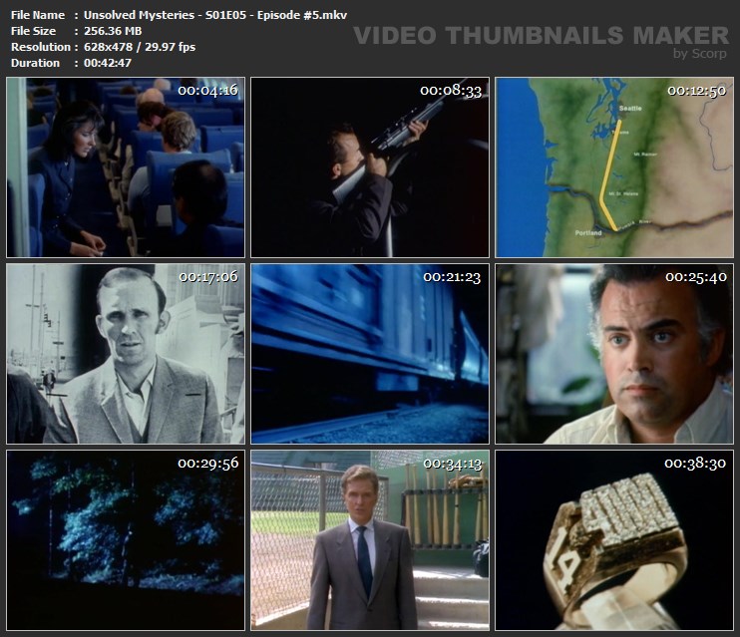Viewport: 740px width, 637px height.
Task: Open the baseball dugout host thumbnail at 00:34:13
Action: tap(370, 539)
